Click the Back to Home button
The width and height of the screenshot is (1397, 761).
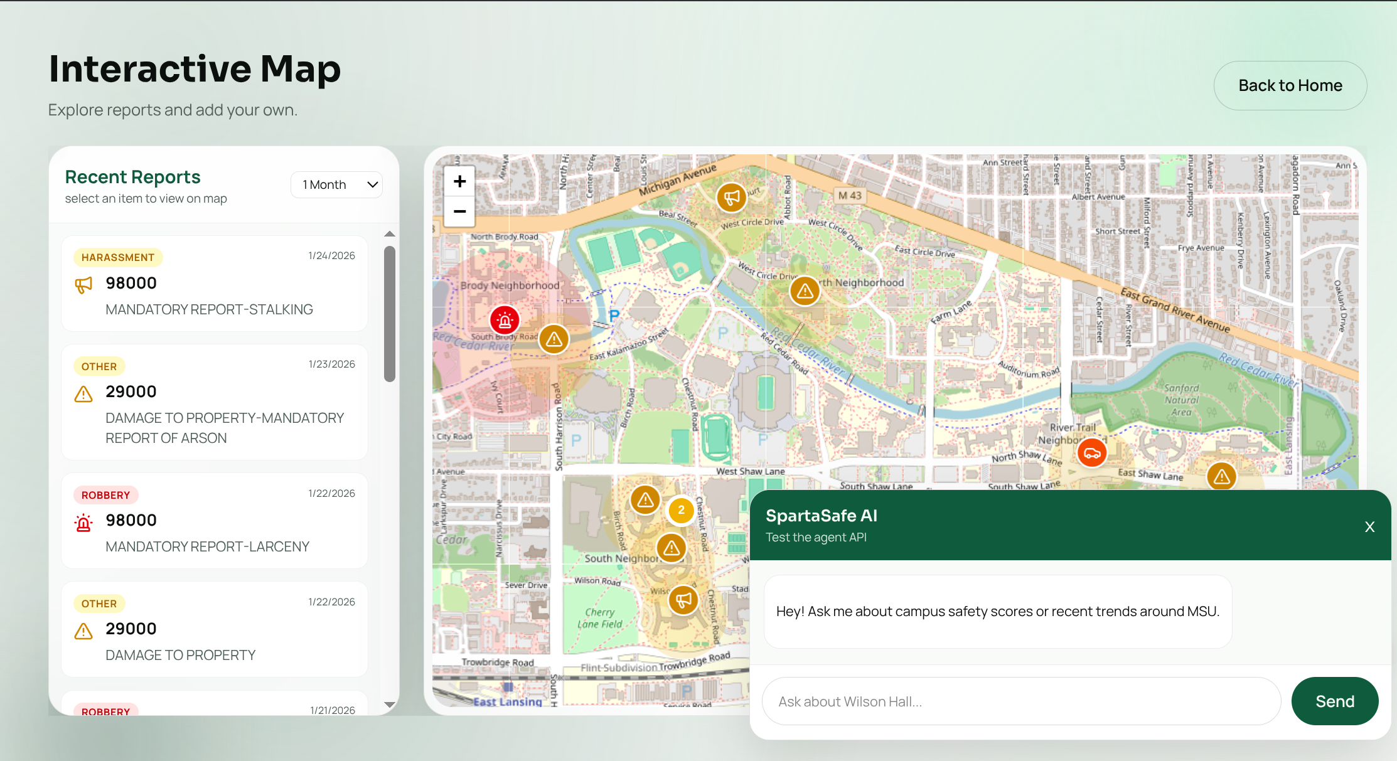click(1290, 85)
